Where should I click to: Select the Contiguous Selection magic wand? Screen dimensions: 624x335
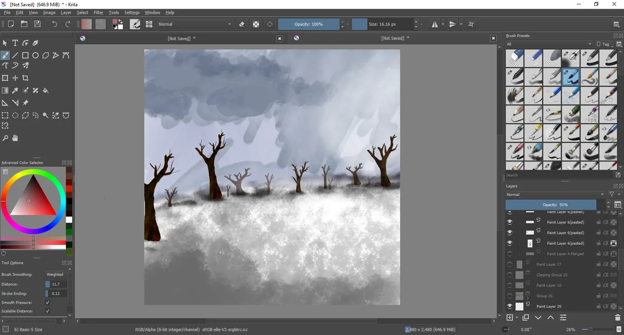[x=46, y=115]
